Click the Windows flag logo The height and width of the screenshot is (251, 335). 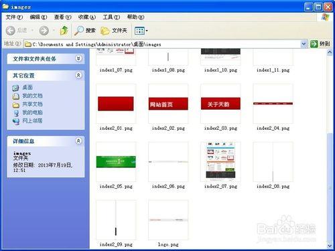tap(325, 17)
